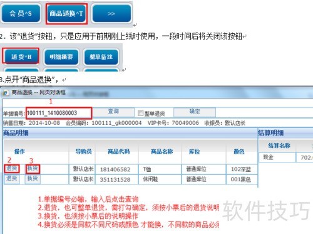Screen dimensions: 313x234
Task: Click the IE icon in dialog title bar
Action: [x=5, y=93]
